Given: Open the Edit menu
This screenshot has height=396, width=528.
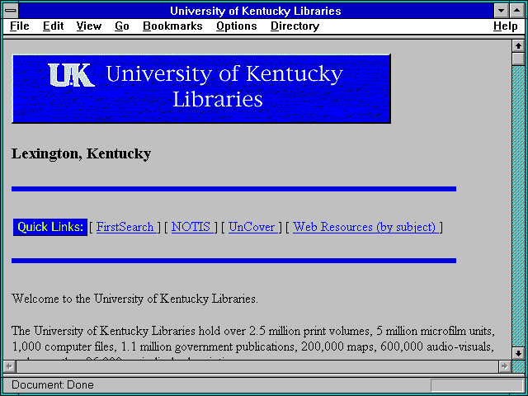Looking at the screenshot, I should (53, 26).
